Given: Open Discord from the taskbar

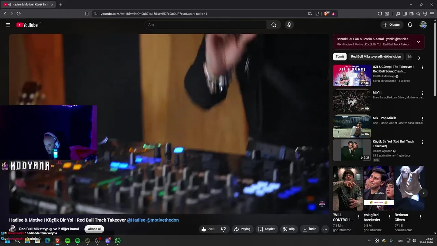Looking at the screenshot, I should coord(108,241).
